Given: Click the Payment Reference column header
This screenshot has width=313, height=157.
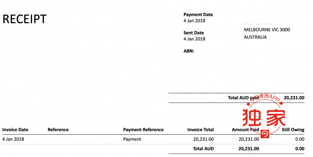Looking at the screenshot, I should coord(143,130).
